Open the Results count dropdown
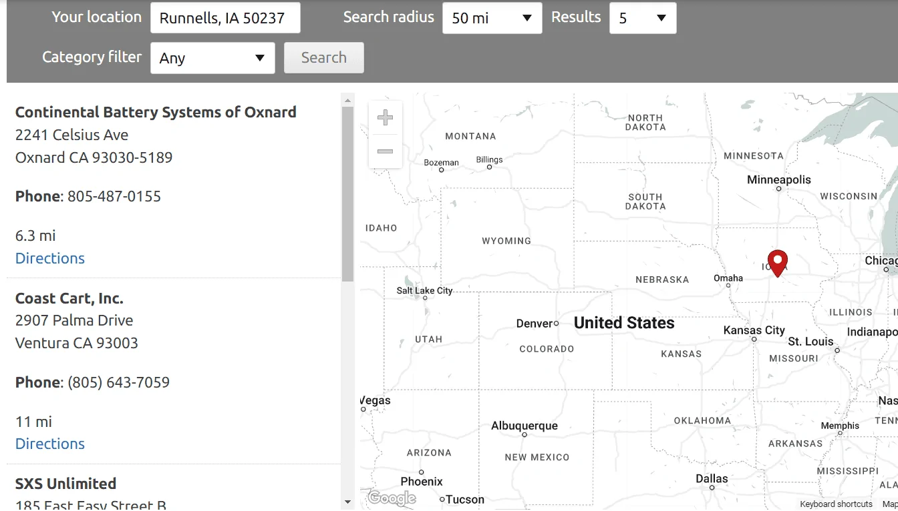Viewport: 898px width, 511px height. click(x=643, y=18)
